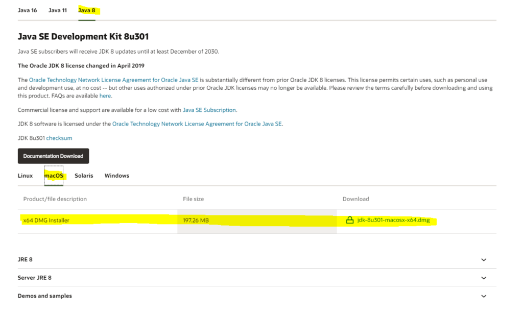Switch to the Java 11 tab
Image resolution: width=523 pixels, height=316 pixels.
[x=57, y=10]
